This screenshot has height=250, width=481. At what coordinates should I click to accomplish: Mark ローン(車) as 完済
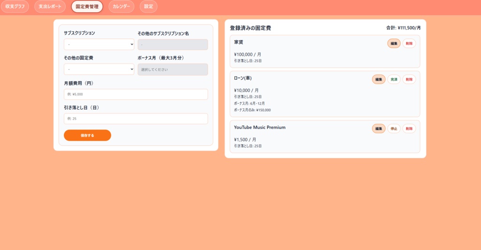(394, 79)
